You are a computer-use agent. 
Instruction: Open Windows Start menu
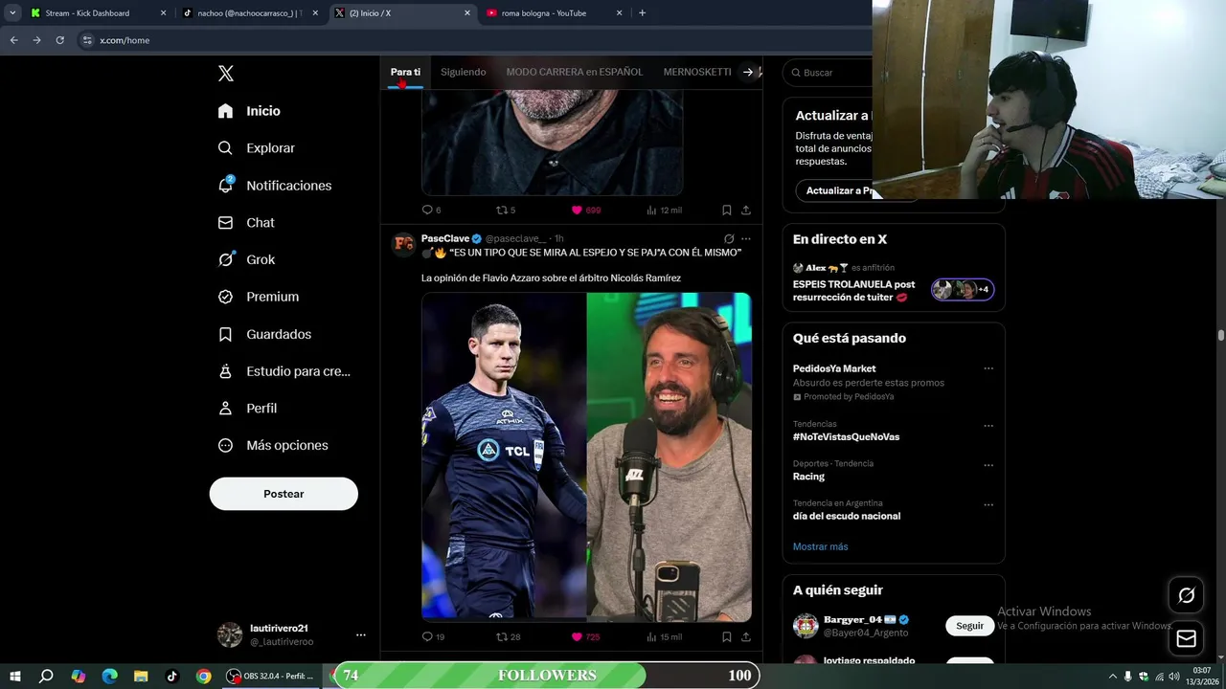point(15,676)
